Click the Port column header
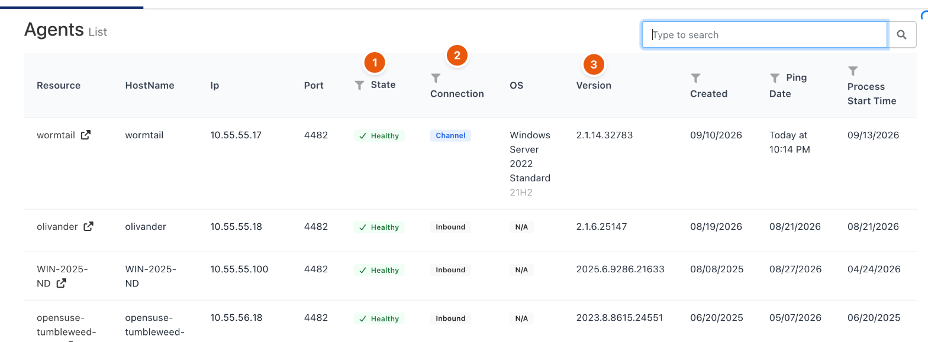 point(314,85)
